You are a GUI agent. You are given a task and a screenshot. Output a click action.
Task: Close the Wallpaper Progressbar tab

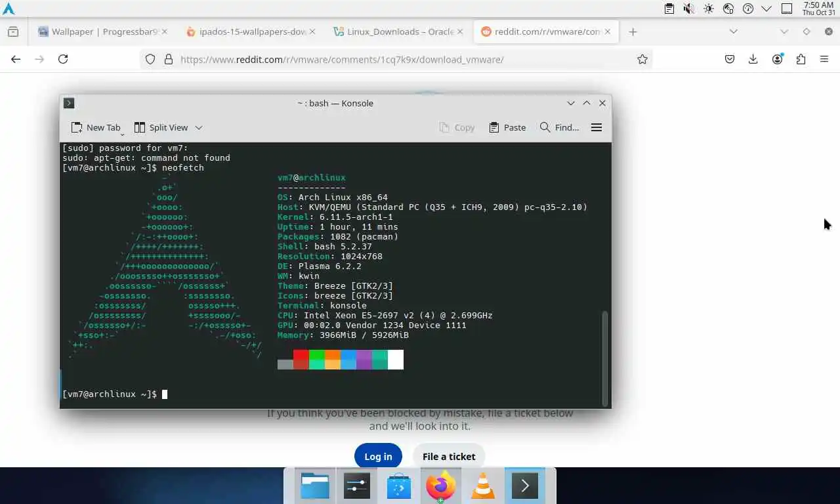[x=164, y=31]
